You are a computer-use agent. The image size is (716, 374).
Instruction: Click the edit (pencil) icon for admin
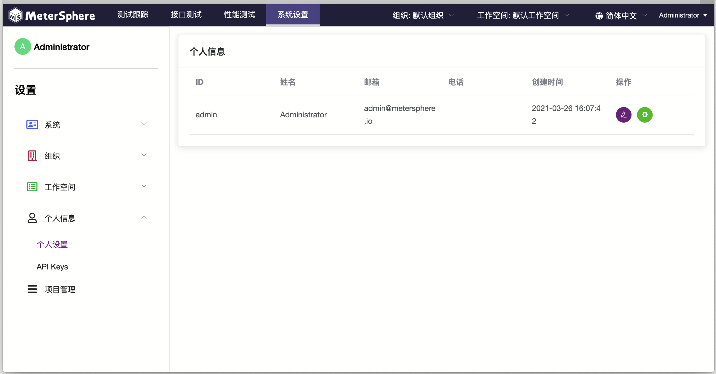coord(624,115)
